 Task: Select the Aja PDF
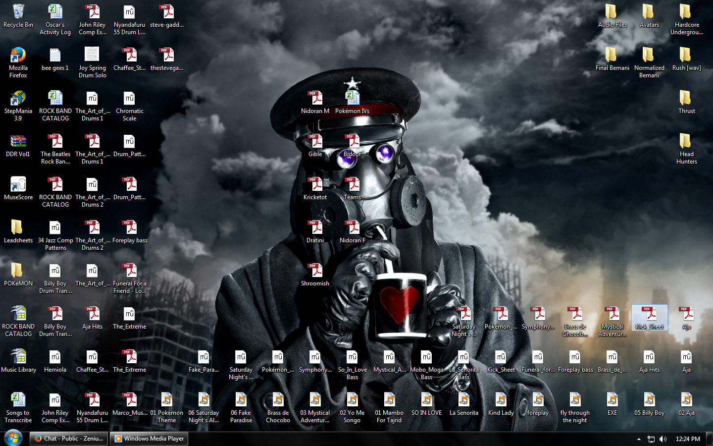686,318
